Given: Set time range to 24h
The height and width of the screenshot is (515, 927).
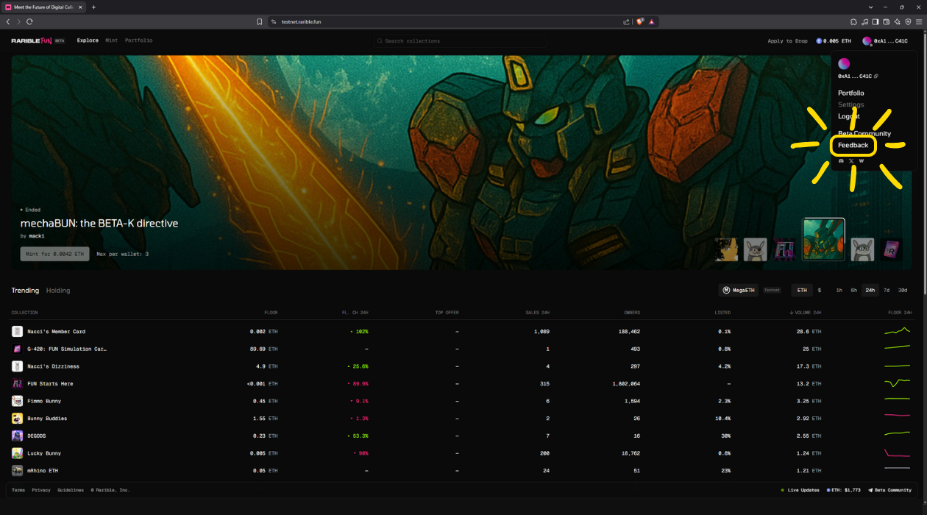Looking at the screenshot, I should tap(870, 291).
